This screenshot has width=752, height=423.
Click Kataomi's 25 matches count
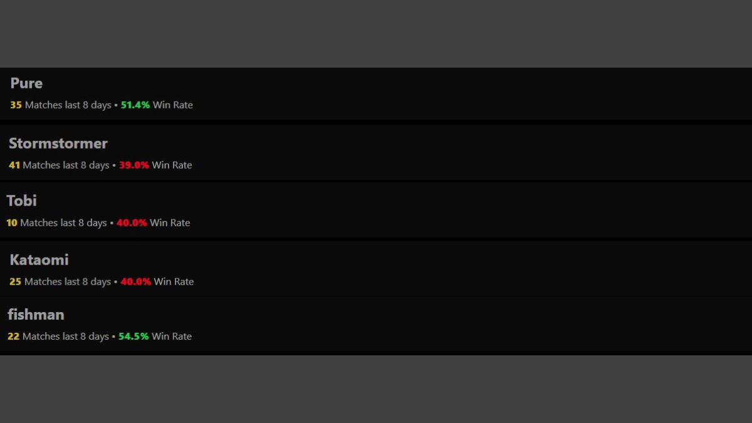(x=15, y=282)
